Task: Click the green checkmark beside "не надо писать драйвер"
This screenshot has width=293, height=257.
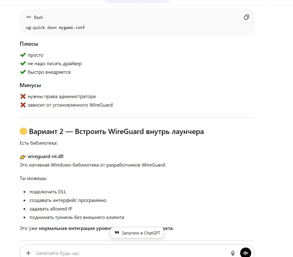Action: (x=23, y=64)
